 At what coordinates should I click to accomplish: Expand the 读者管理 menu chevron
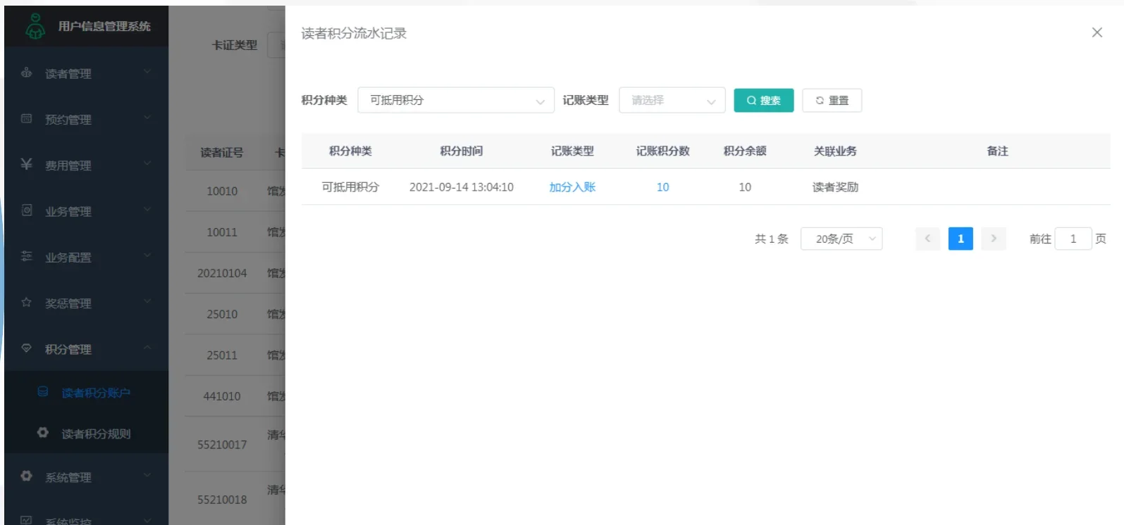[x=147, y=71]
